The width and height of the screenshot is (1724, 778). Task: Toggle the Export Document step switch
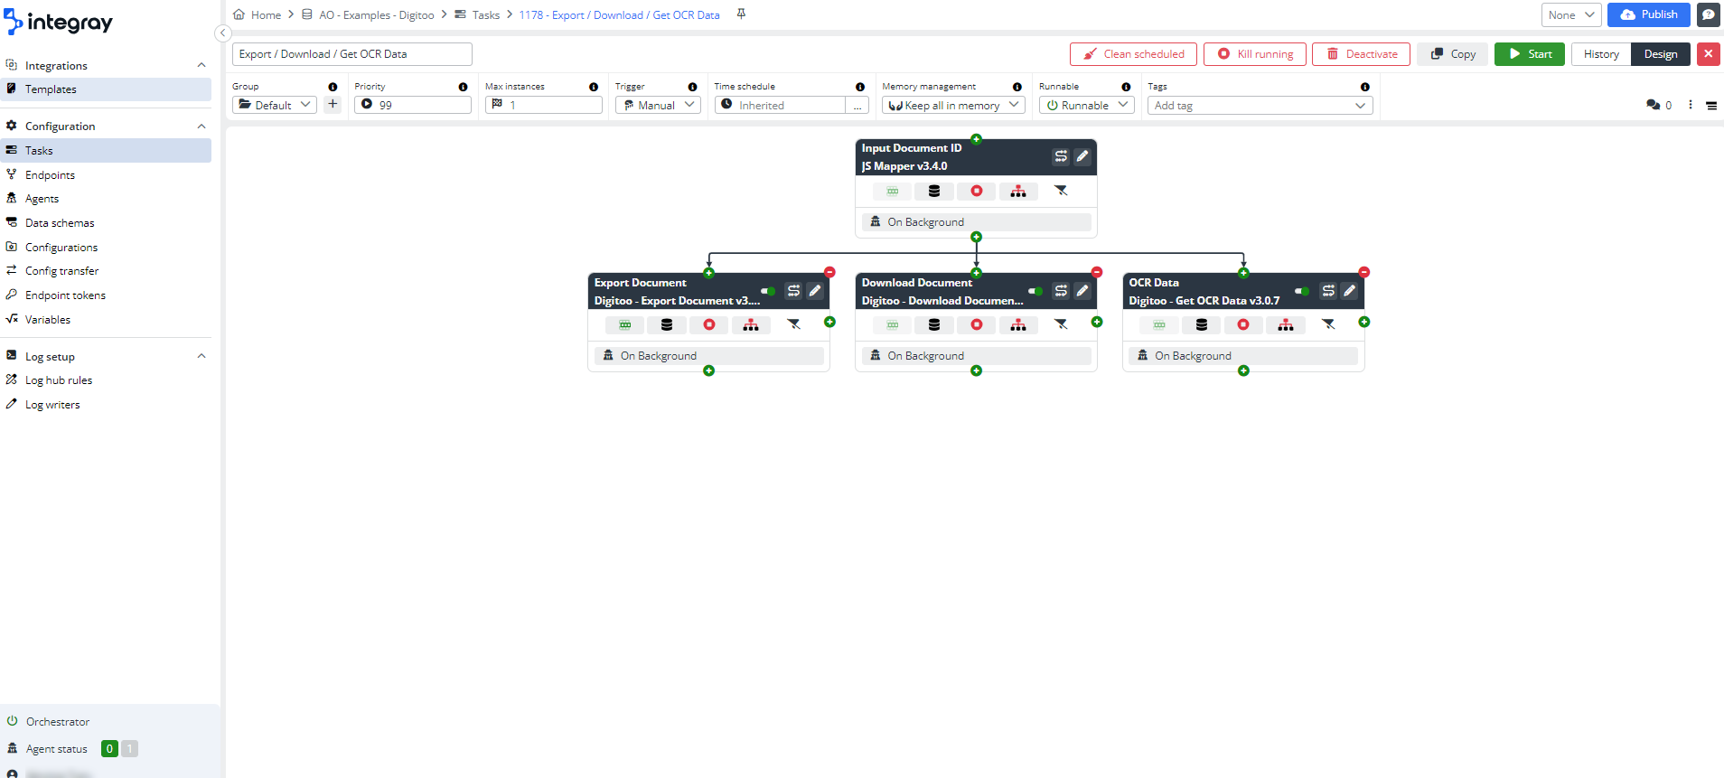tap(767, 291)
